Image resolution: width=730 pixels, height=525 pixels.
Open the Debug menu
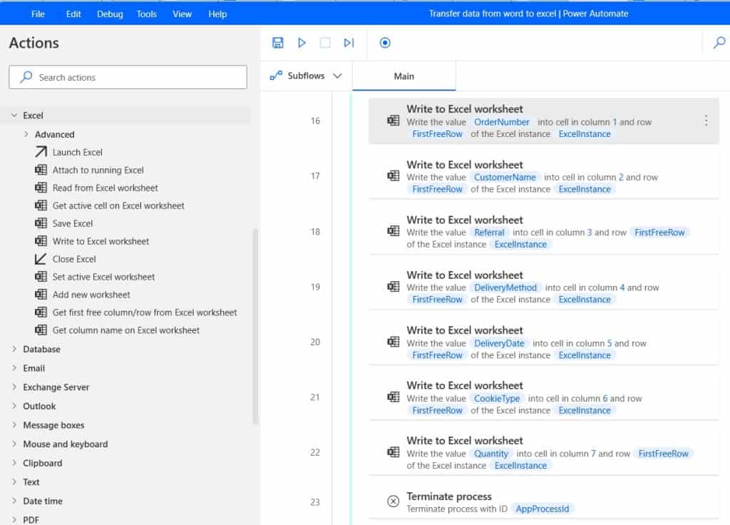tap(110, 14)
